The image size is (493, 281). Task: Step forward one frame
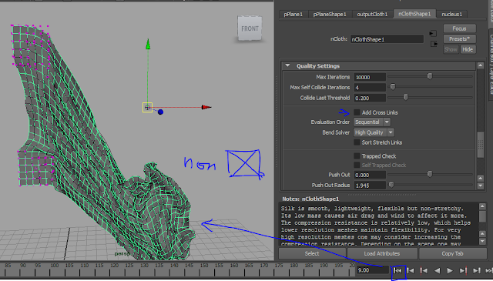tap(477, 271)
